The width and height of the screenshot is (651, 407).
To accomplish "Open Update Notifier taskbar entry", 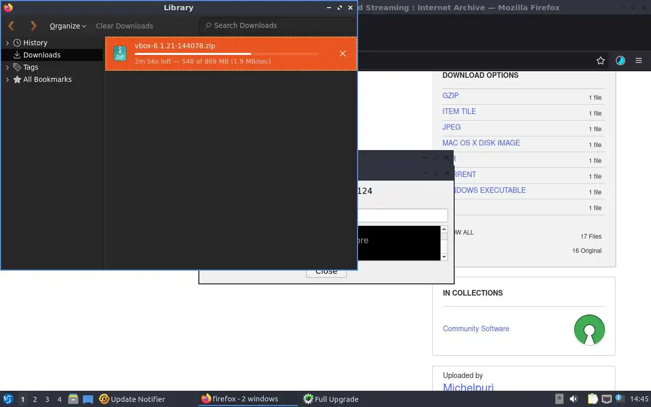I will (132, 399).
